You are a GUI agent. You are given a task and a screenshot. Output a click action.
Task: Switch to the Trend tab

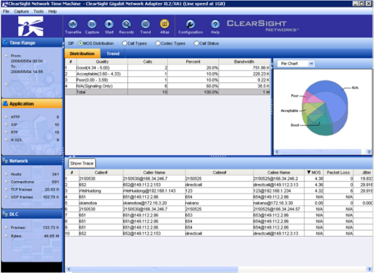pos(113,53)
